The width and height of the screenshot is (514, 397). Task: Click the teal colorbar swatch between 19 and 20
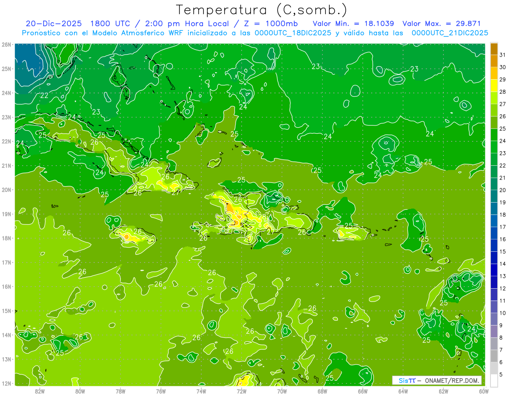click(494, 196)
